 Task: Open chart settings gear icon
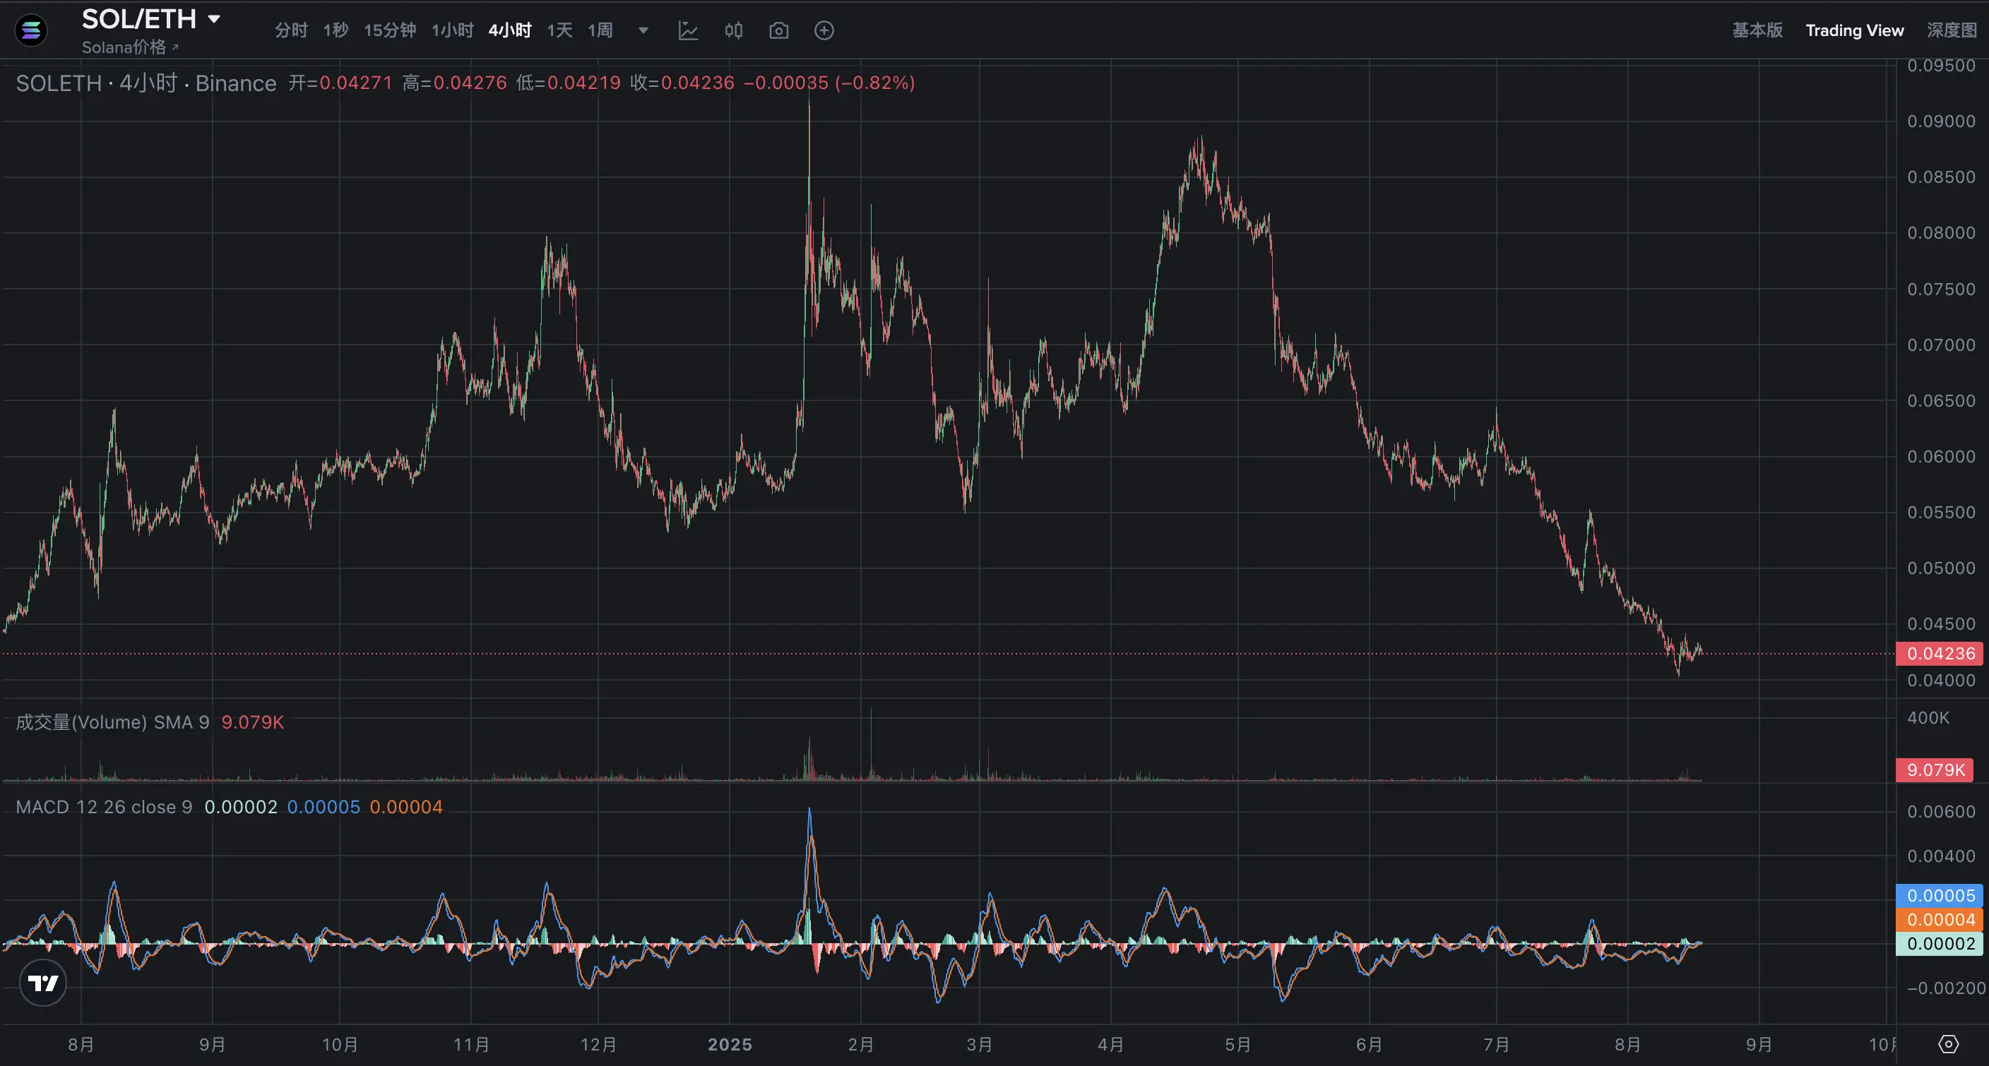coord(1948,1043)
